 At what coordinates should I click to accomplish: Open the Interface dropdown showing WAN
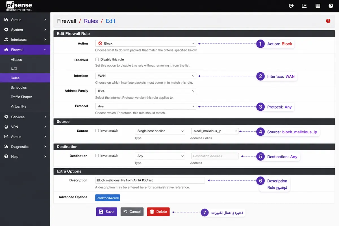(145, 76)
